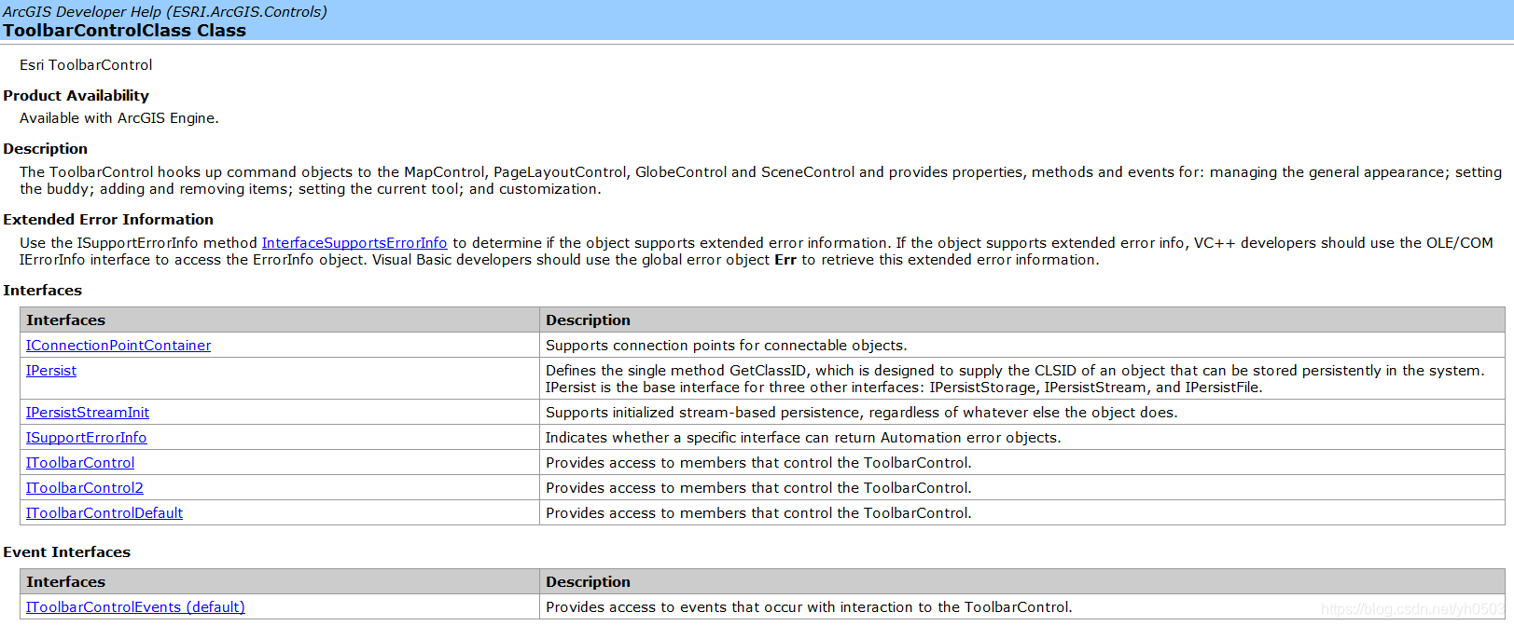Image resolution: width=1514 pixels, height=626 pixels.
Task: Open the IToolbarControl2 link
Action: [x=85, y=488]
